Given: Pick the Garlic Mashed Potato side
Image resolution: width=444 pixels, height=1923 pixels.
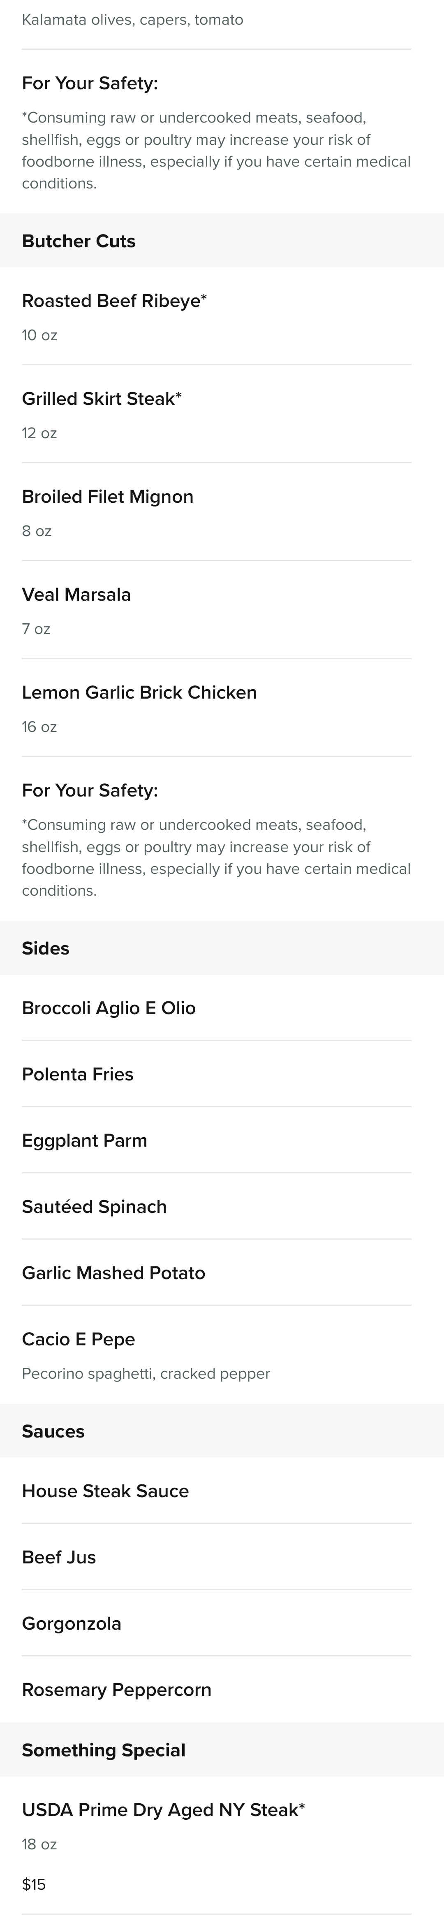Looking at the screenshot, I should click(x=216, y=1273).
